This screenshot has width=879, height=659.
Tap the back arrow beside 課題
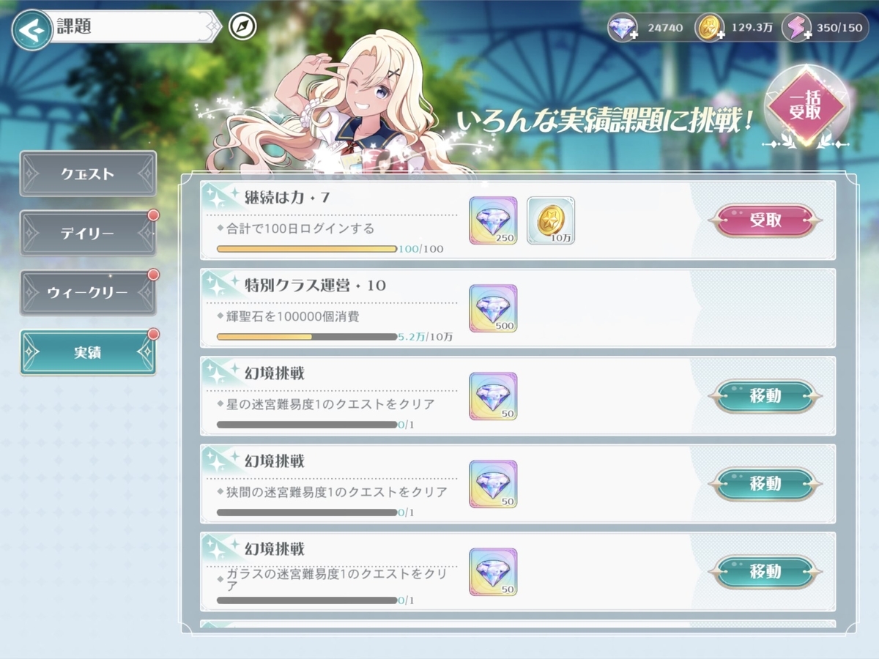click(x=31, y=29)
